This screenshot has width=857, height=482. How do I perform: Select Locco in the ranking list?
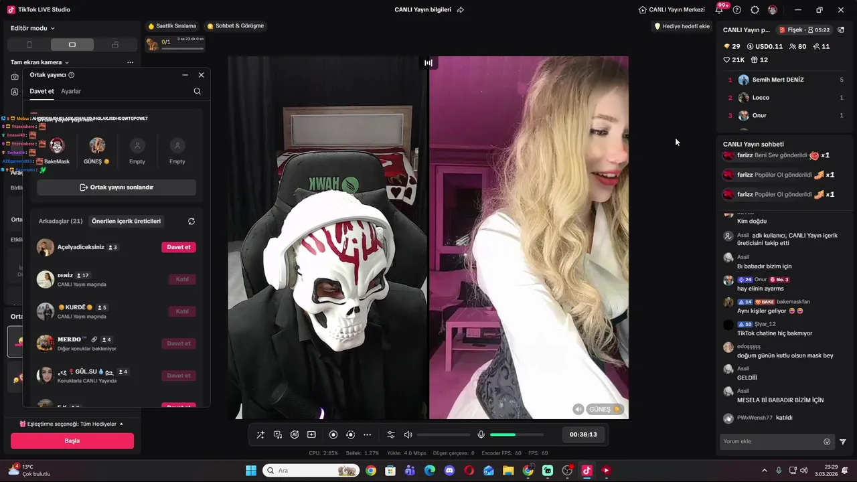(785, 98)
